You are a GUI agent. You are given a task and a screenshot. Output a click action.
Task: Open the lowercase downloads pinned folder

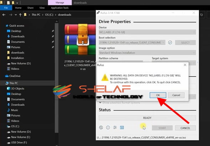coord(17,53)
